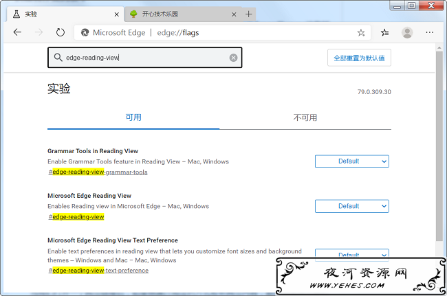Screen dimensions: 447x296
Task: Focus the flags search input field
Action: [x=145, y=58]
